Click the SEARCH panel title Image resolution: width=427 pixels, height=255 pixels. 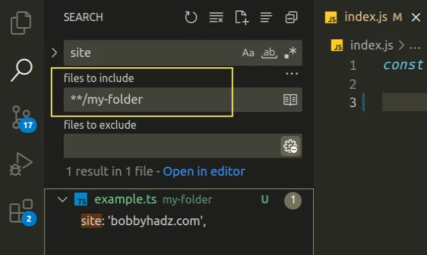83,17
